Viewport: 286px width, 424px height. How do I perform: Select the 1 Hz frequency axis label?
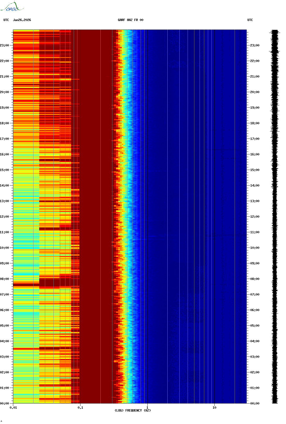pos(147,408)
